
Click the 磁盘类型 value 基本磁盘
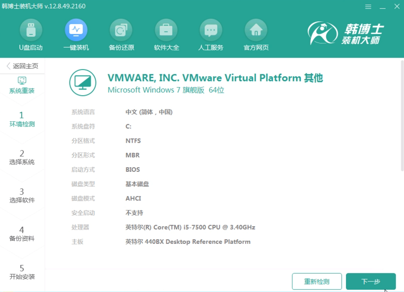137,184
